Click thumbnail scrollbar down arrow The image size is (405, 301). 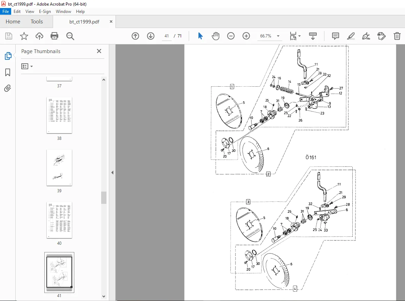point(104,296)
